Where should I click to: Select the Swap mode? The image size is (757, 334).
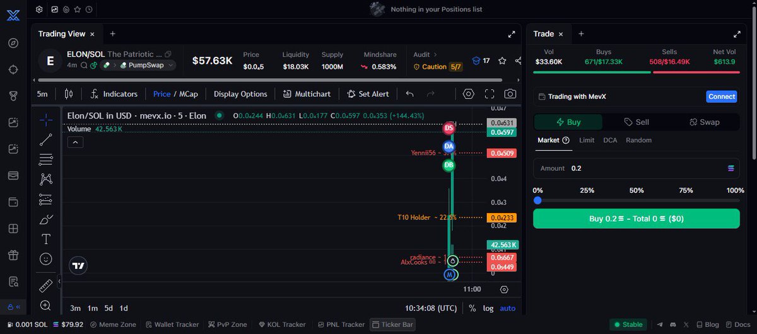(704, 122)
